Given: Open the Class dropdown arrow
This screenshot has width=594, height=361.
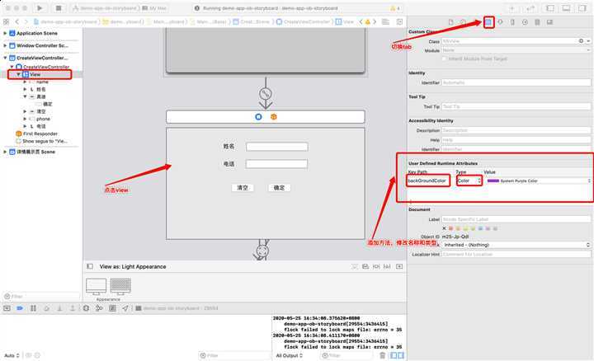Looking at the screenshot, I should (588, 41).
